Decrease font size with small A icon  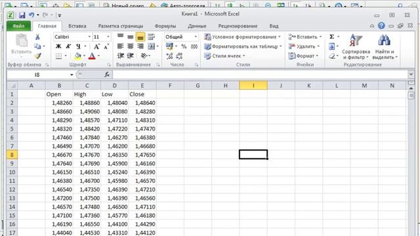click(106, 47)
